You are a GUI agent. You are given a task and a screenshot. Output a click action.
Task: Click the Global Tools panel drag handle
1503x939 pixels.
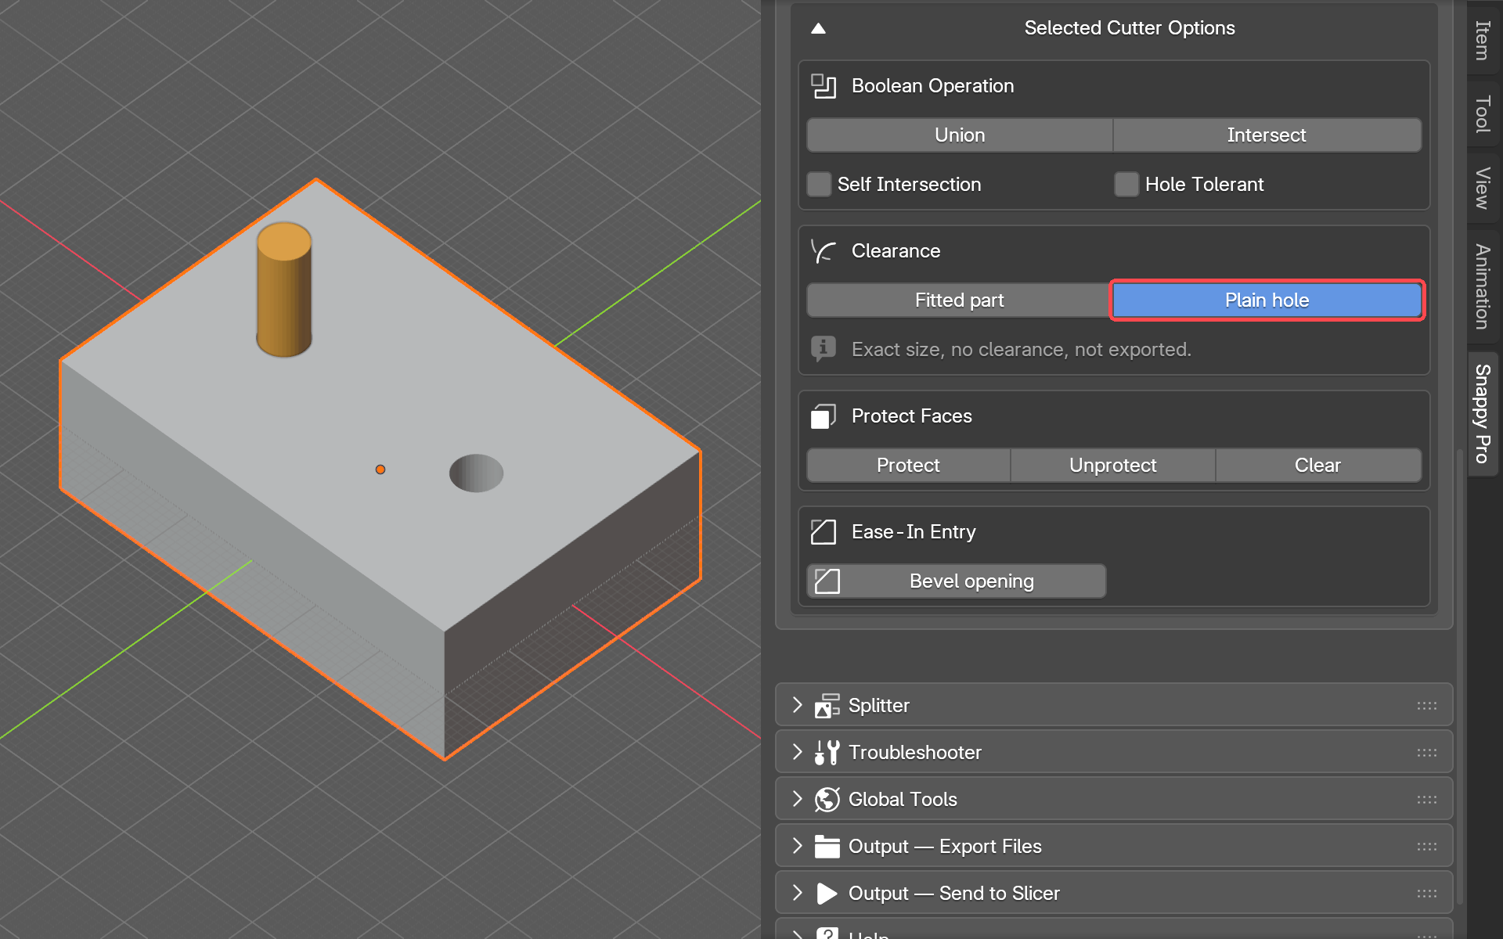[1426, 800]
